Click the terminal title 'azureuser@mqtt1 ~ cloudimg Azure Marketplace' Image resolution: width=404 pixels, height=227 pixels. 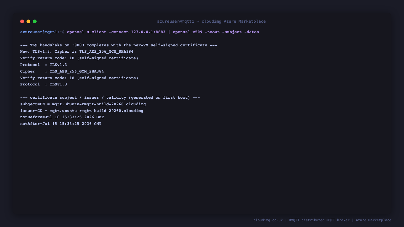click(211, 21)
